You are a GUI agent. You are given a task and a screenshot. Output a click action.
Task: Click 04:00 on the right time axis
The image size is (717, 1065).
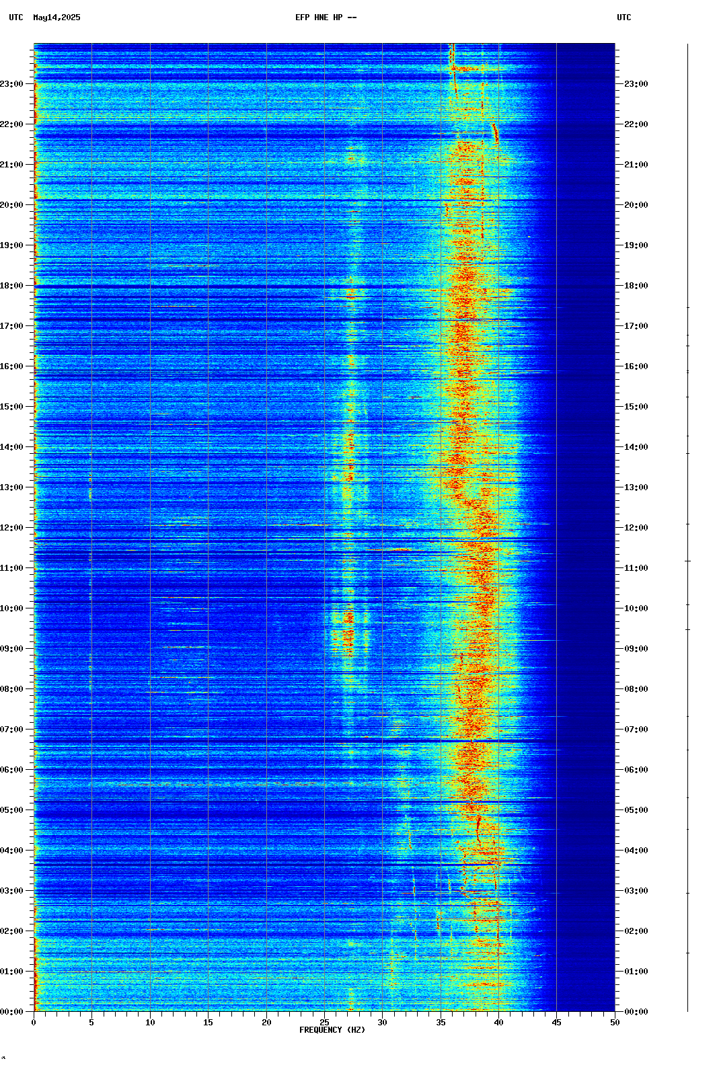point(636,851)
